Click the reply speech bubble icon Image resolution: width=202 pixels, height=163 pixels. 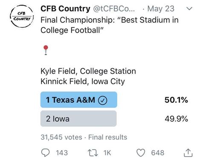pos(46,153)
